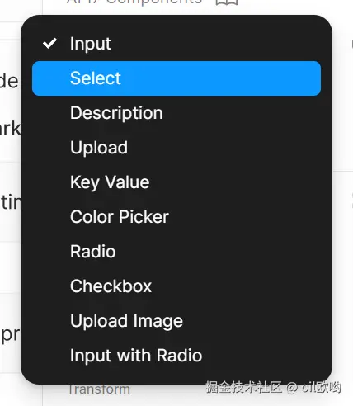Screen dimensions: 353x406
Task: Pick Description from the component list
Action: (176, 113)
